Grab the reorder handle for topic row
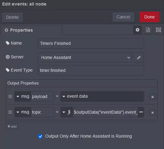This screenshot has width=164, height=149. point(10,112)
